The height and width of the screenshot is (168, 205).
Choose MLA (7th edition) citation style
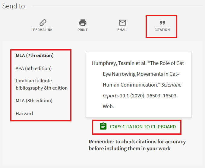click(35, 56)
